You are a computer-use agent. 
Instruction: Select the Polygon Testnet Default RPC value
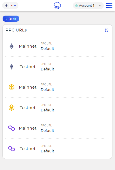[48, 151]
